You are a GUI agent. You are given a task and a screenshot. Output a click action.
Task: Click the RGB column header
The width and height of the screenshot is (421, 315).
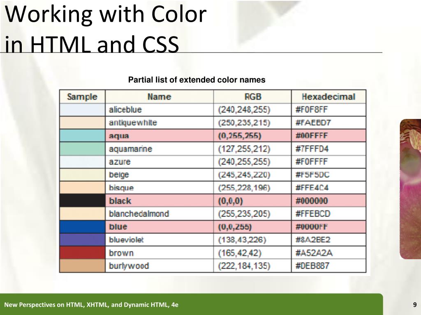pyautogui.click(x=253, y=97)
